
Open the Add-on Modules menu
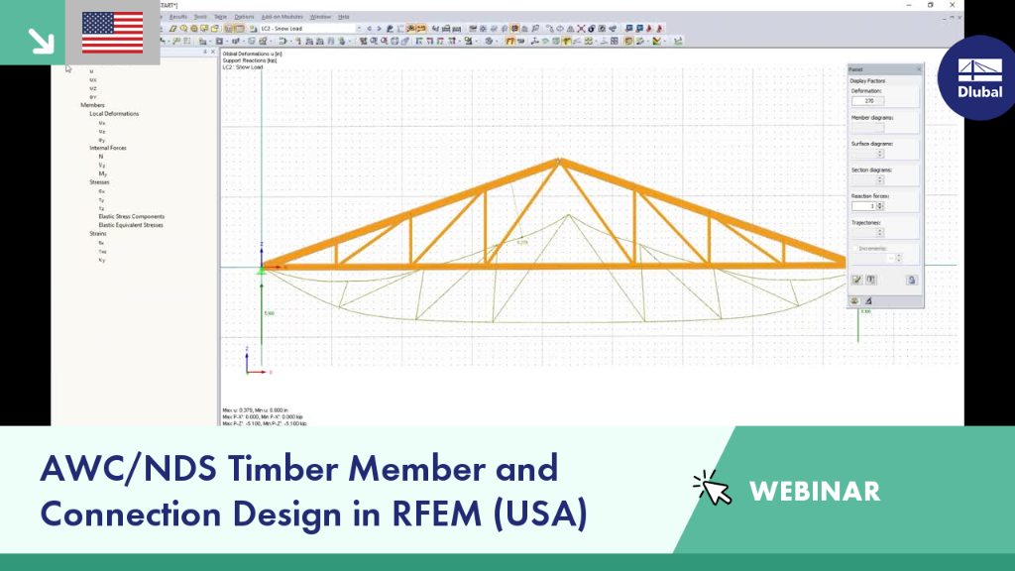(x=282, y=17)
